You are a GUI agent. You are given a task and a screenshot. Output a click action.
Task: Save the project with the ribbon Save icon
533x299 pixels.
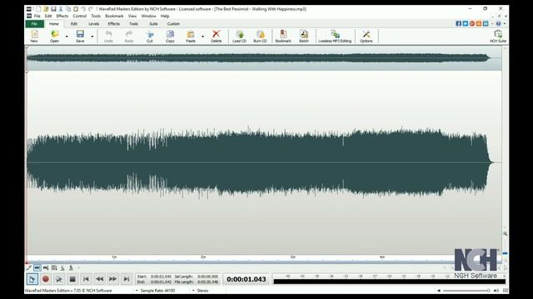(x=80, y=37)
